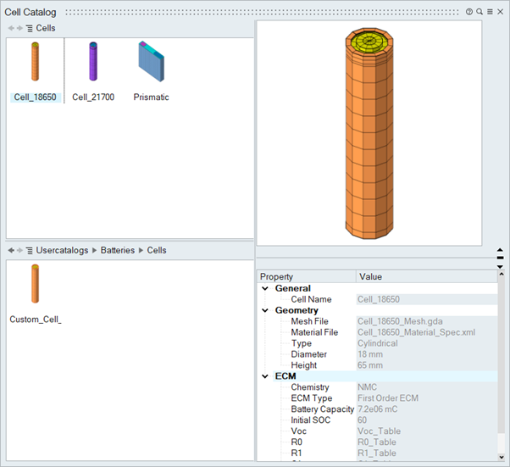Collapse the Geometry property group

tap(265, 311)
